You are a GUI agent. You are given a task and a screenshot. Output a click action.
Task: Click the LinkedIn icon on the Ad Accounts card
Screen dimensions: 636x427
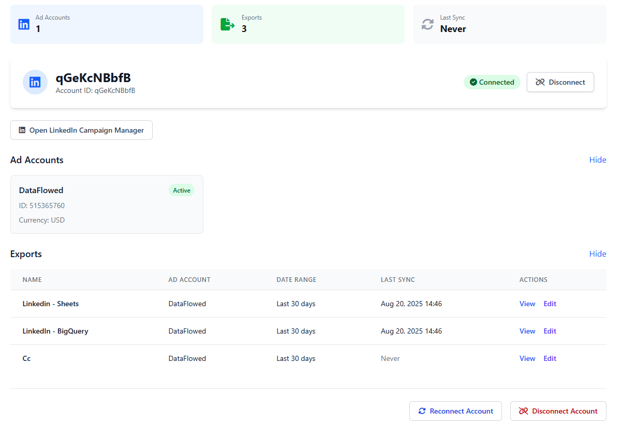click(24, 24)
